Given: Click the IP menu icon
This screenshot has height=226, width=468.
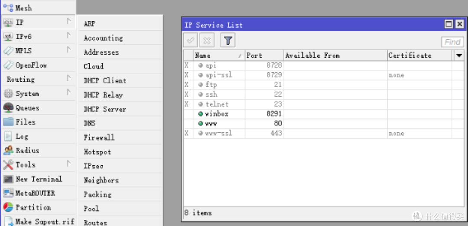Looking at the screenshot, I should [x=8, y=22].
